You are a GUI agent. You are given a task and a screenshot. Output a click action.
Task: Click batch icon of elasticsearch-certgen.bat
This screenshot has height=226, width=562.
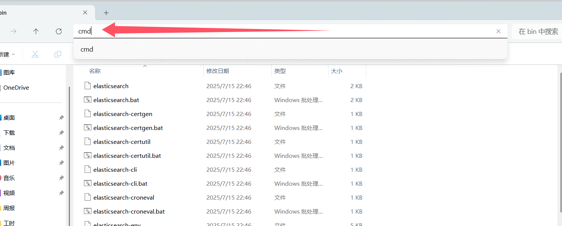pyautogui.click(x=87, y=128)
